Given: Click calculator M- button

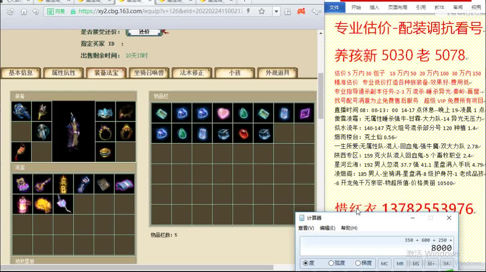Looking at the screenshot, I should [x=447, y=264].
